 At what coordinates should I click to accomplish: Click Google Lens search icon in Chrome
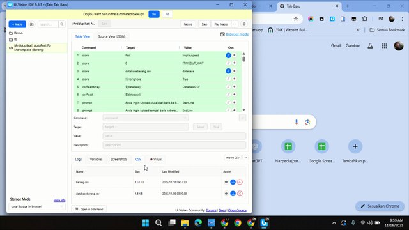307,122
